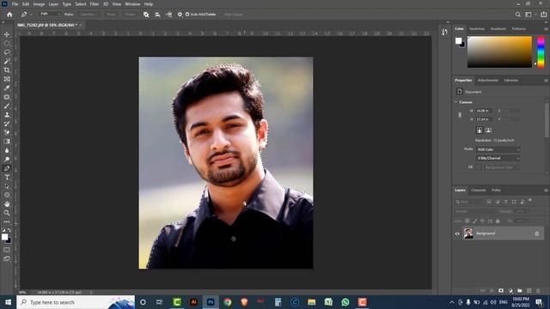Create new fill or adjustment layer
Viewport: 550px width, 309px height.
tap(510, 290)
